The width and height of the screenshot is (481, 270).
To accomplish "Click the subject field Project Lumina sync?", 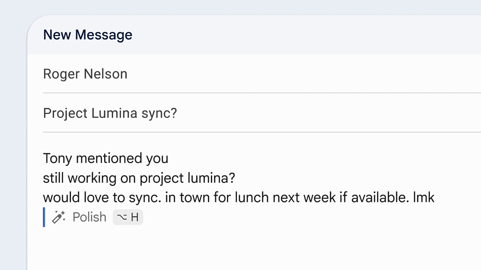I will (110, 113).
